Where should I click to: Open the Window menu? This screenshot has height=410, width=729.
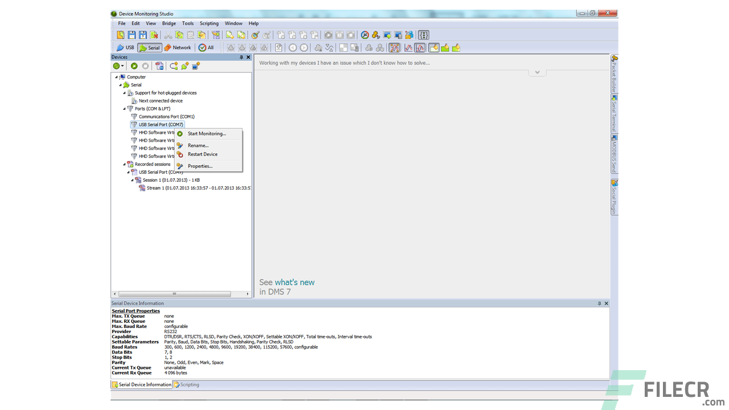pos(234,23)
